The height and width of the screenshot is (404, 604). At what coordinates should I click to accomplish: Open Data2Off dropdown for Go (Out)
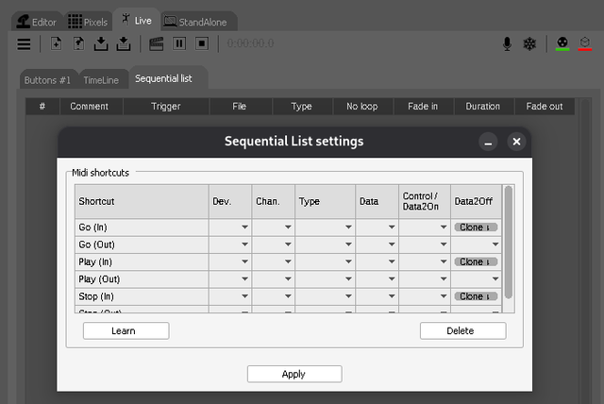(x=477, y=244)
